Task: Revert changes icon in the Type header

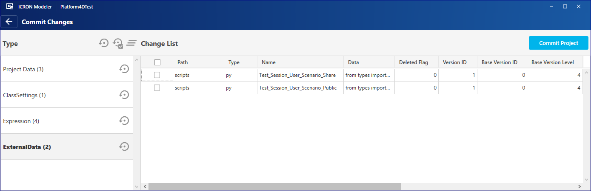Action: [x=103, y=43]
